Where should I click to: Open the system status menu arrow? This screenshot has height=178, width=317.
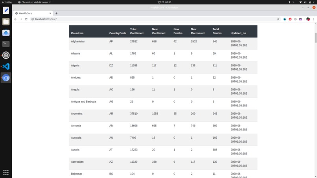314,2
